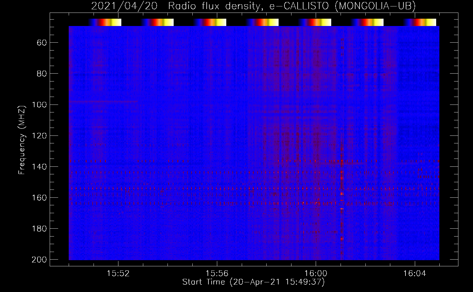Click the 120 frequency tick label

39,136
